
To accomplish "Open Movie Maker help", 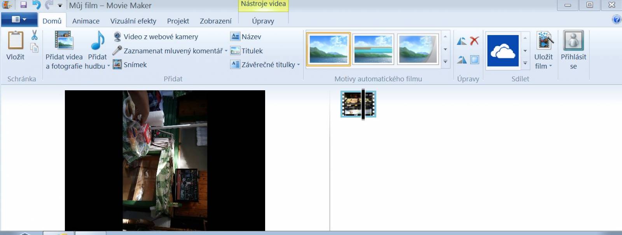I will (616, 19).
